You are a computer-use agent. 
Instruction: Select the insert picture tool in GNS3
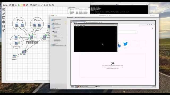click(34, 5)
